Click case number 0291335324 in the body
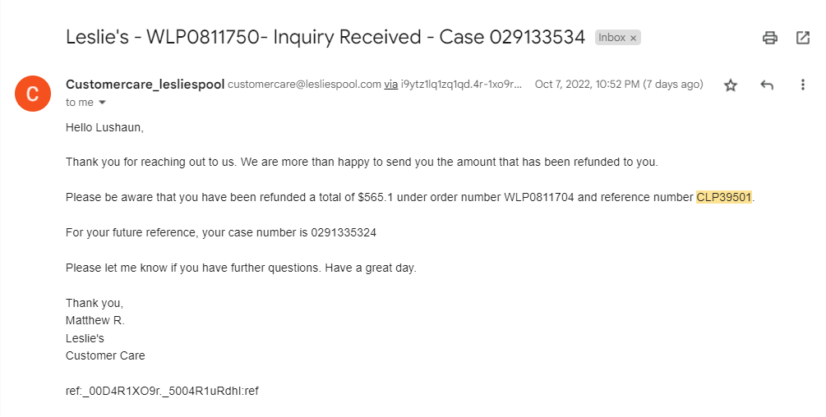 click(344, 232)
